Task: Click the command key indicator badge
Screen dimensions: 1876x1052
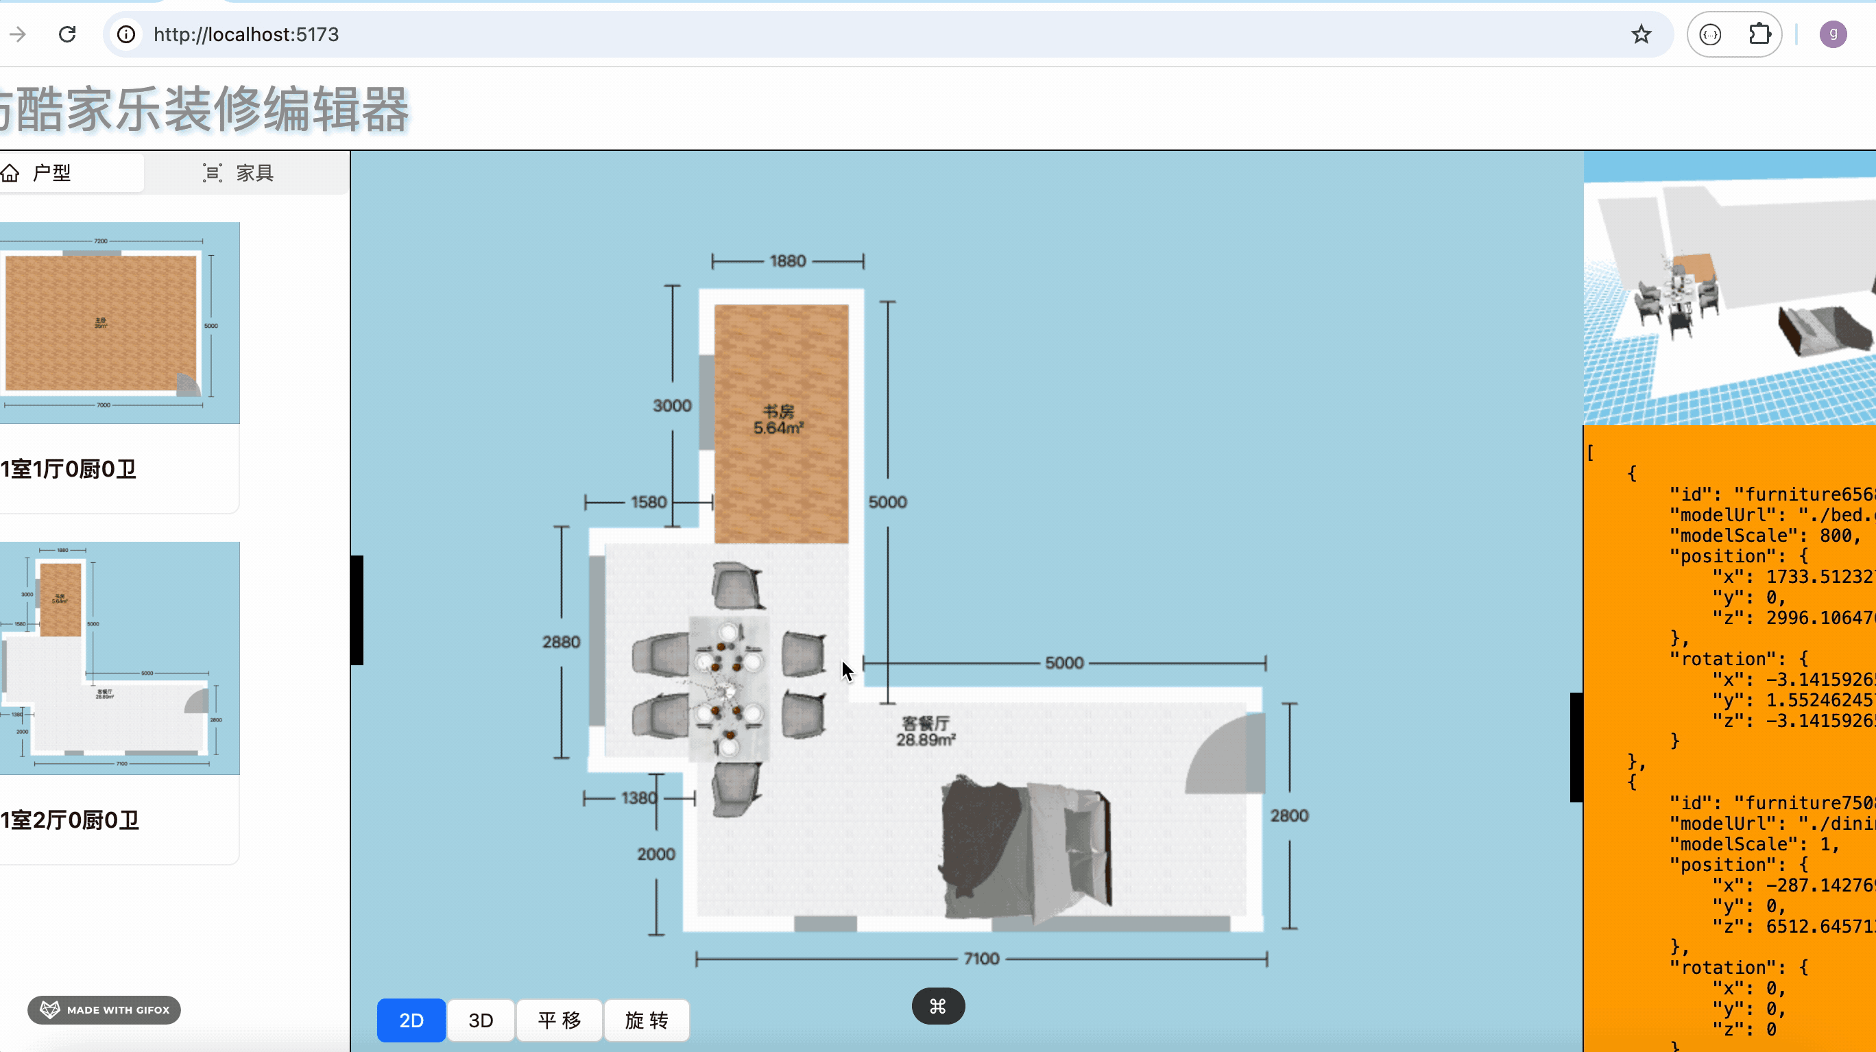Action: click(938, 1006)
